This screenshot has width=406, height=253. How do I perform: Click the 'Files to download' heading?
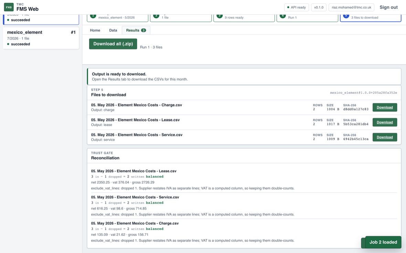108,95
